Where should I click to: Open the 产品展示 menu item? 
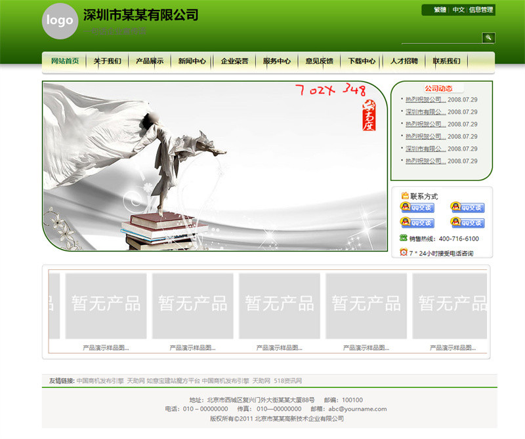pos(150,61)
